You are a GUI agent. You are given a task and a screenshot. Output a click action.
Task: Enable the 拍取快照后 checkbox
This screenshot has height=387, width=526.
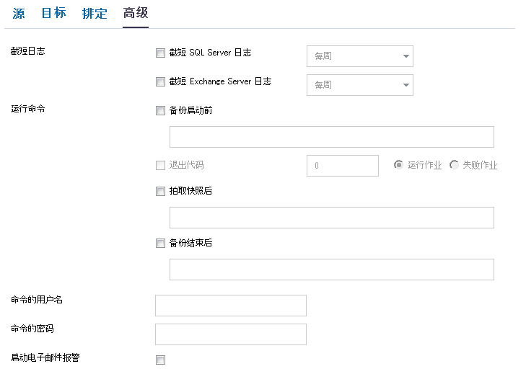pos(160,191)
